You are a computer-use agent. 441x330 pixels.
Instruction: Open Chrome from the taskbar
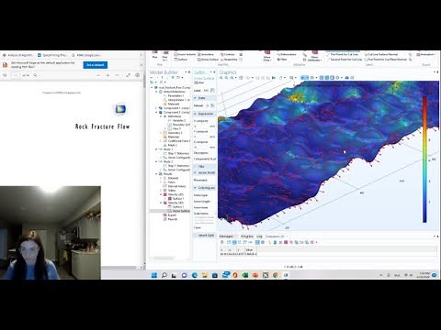coord(276,275)
